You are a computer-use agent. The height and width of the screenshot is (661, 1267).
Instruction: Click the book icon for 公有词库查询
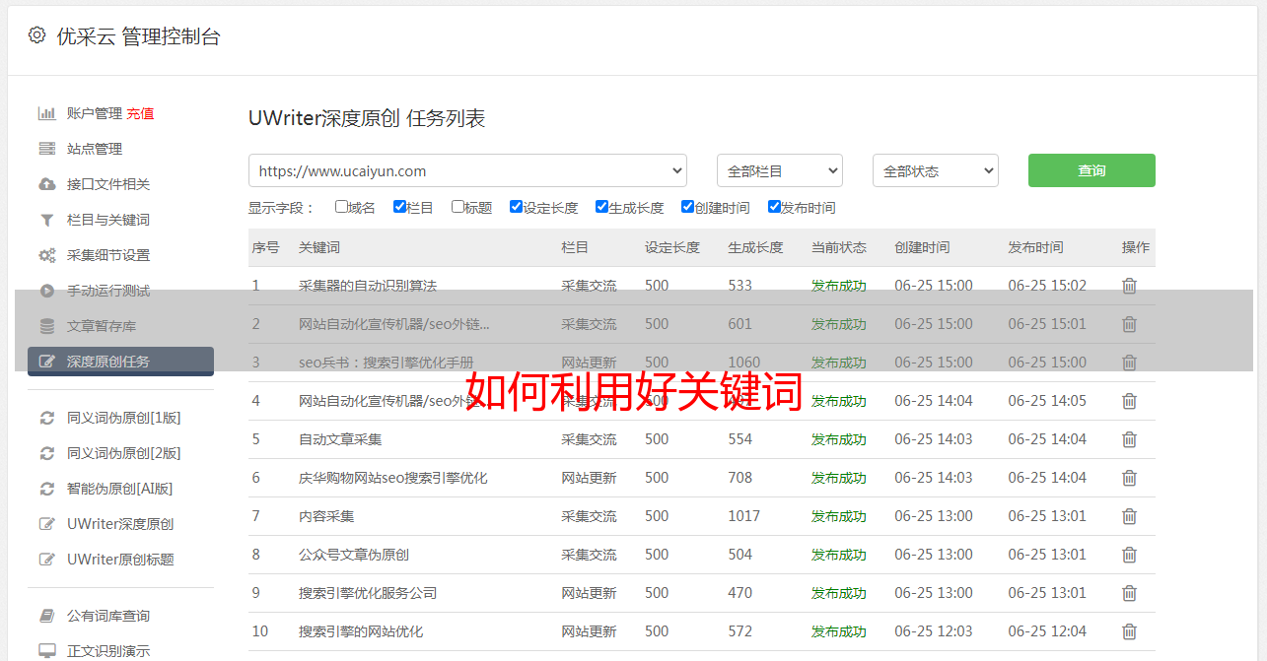(46, 616)
